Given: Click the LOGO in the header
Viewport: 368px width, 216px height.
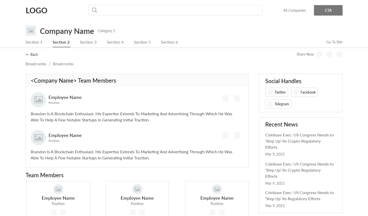Looking at the screenshot, I should pyautogui.click(x=37, y=10).
